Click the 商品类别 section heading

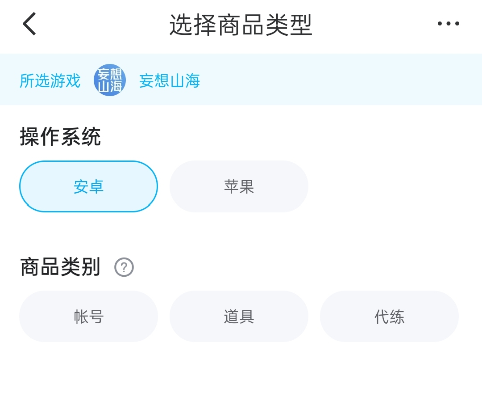pyautogui.click(x=60, y=267)
